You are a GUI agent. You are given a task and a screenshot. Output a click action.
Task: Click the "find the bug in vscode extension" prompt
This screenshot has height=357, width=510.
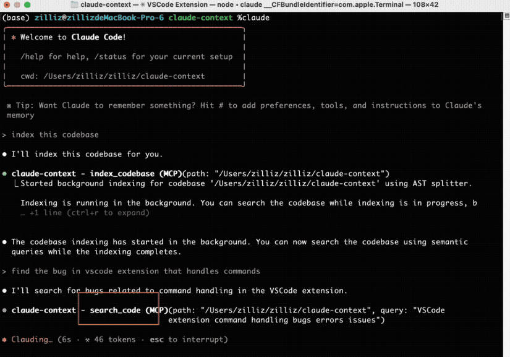point(135,271)
